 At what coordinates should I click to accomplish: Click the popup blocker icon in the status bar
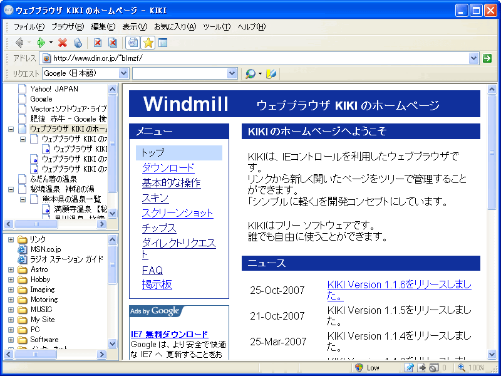[x=433, y=368]
